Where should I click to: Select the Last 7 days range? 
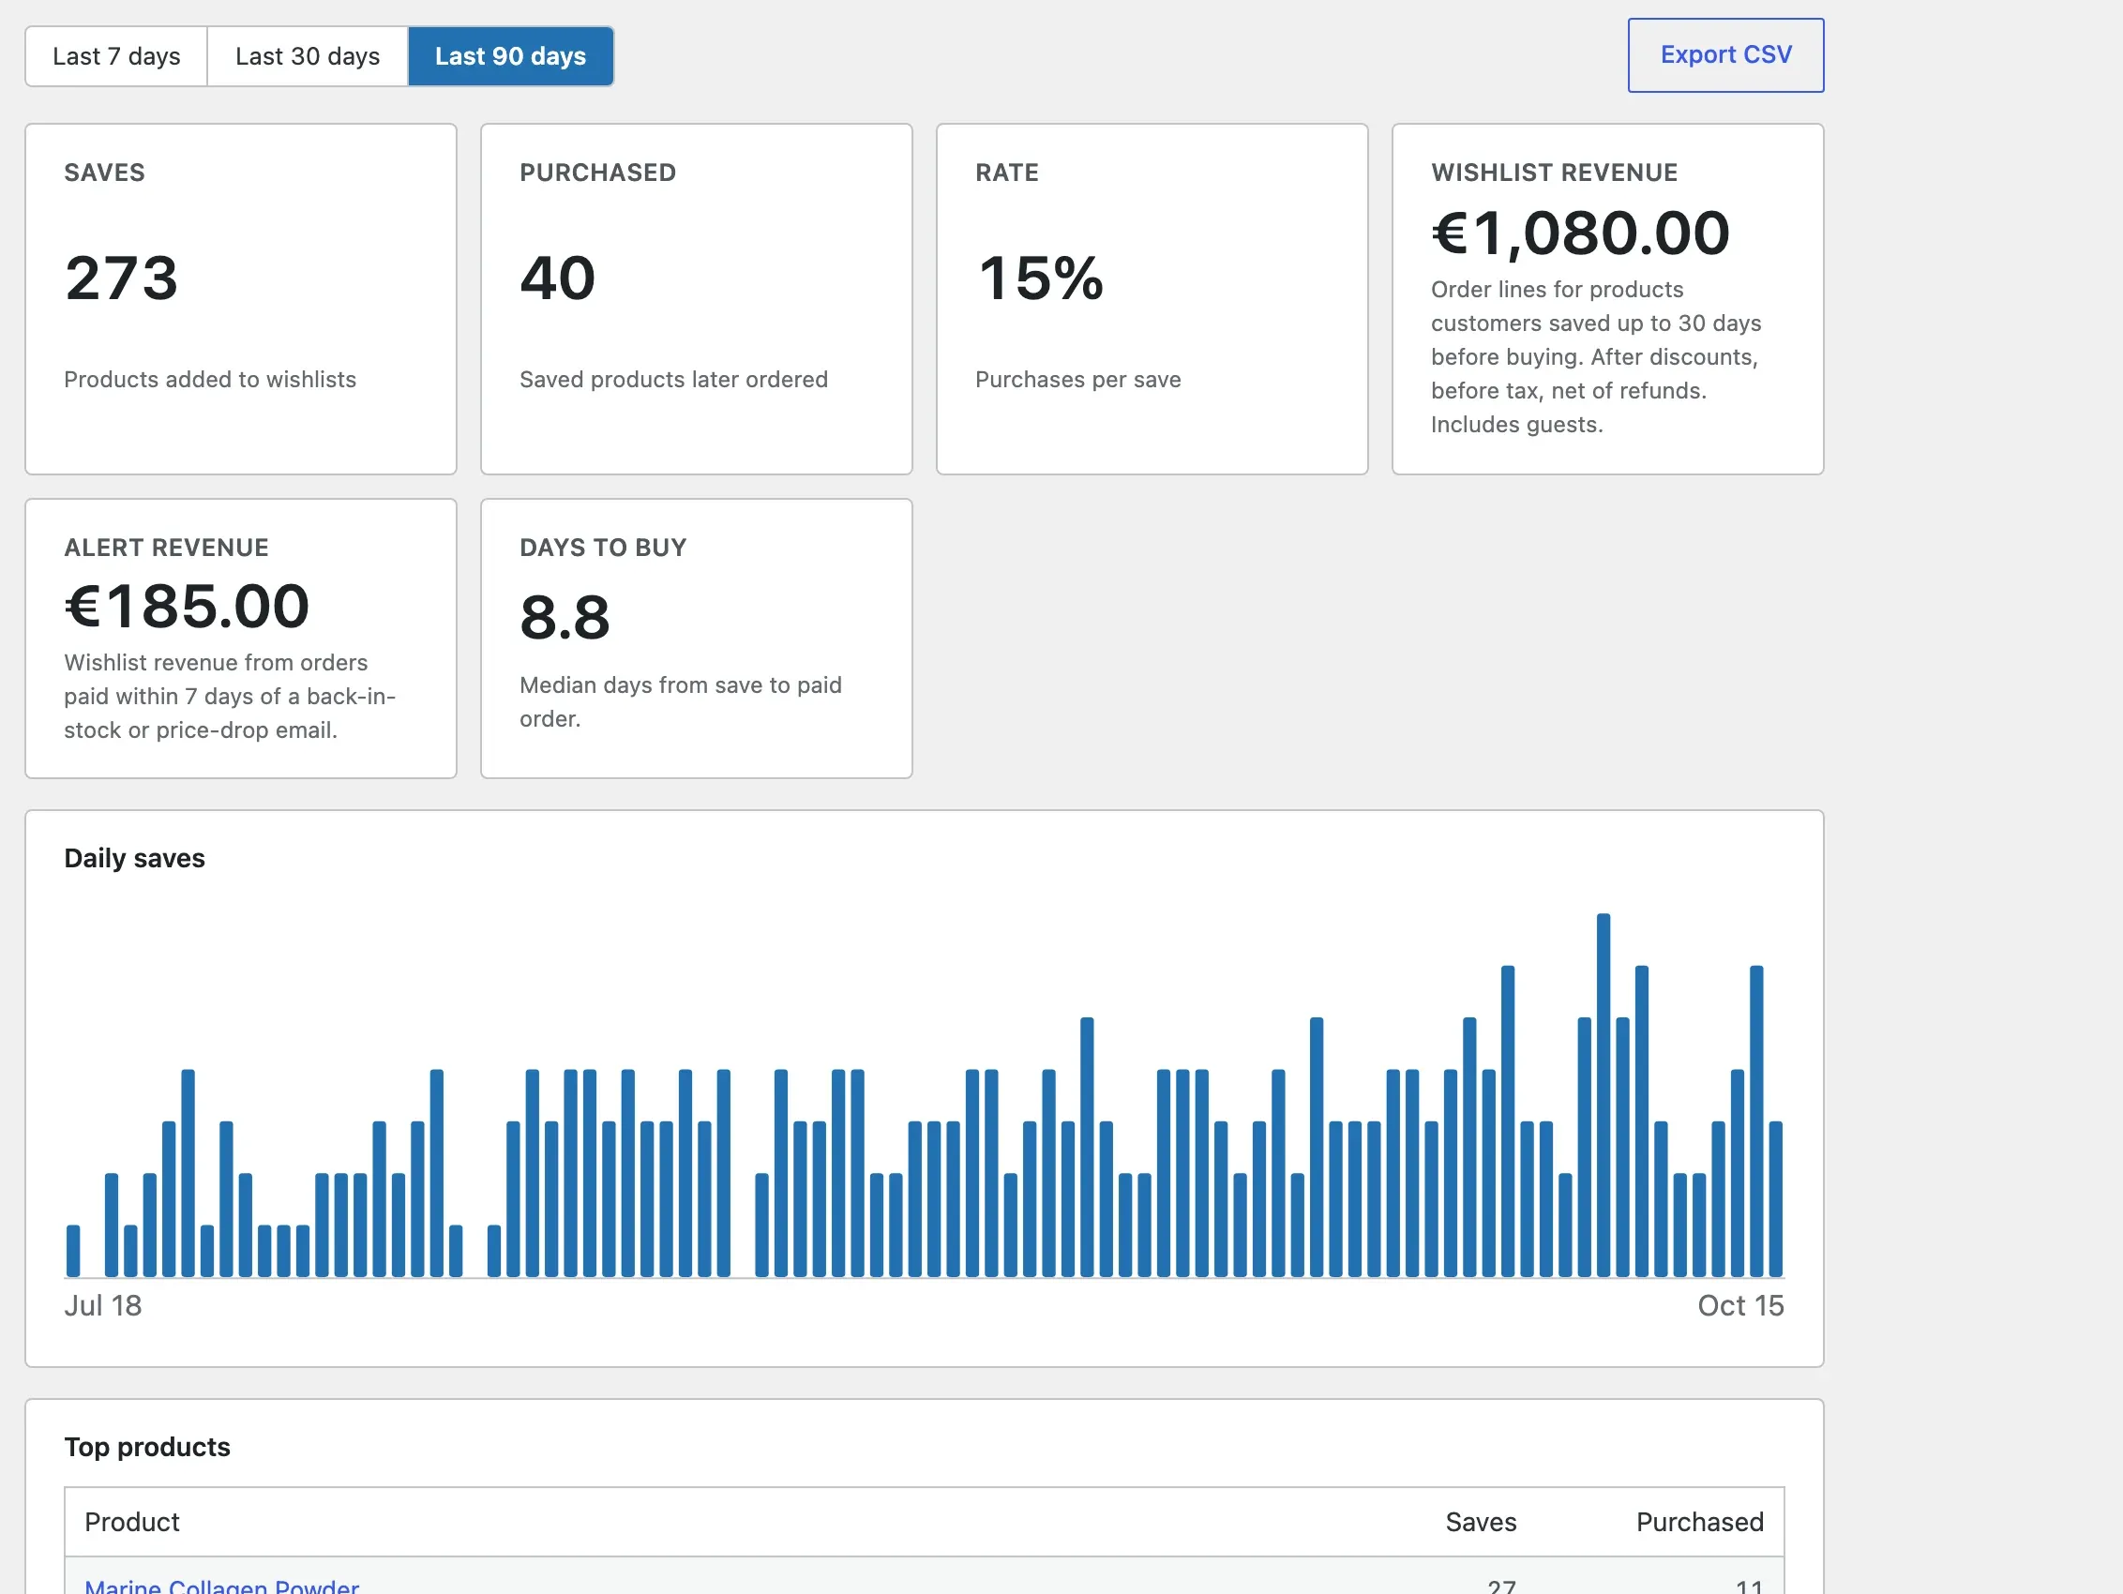click(x=116, y=56)
